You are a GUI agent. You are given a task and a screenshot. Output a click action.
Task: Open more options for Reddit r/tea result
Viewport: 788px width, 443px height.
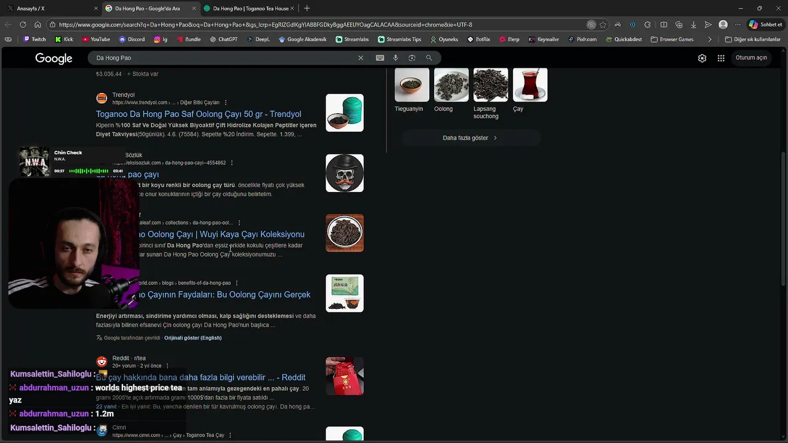(x=167, y=366)
